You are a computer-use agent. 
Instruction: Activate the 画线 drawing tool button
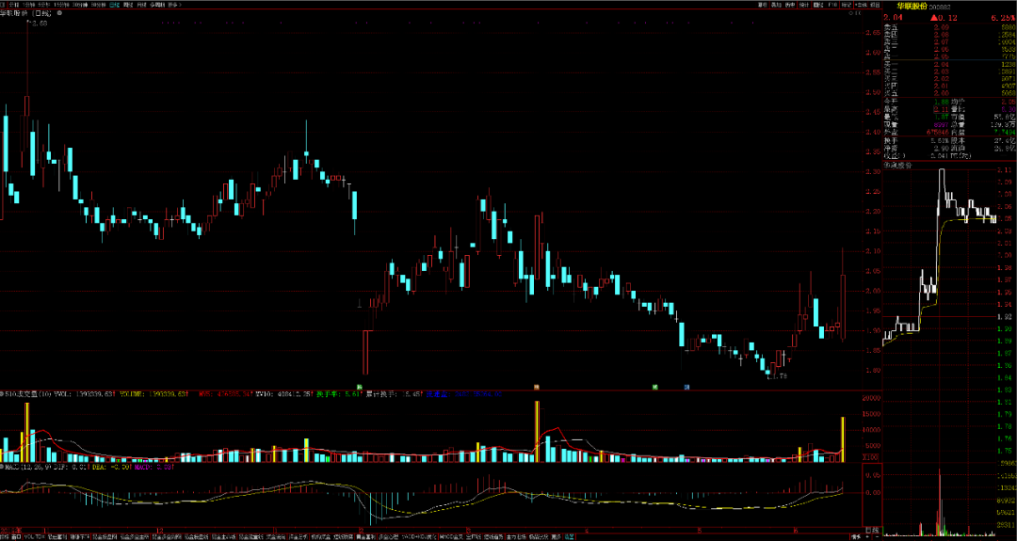click(x=818, y=5)
